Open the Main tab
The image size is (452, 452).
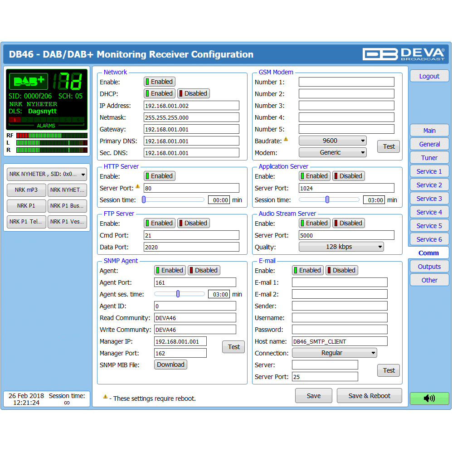point(429,131)
